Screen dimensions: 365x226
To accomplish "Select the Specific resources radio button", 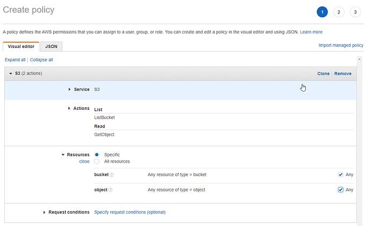I will [97, 155].
